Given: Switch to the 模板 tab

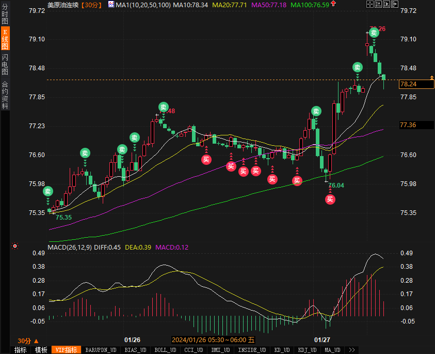Looking at the screenshot, I should coord(41,350).
